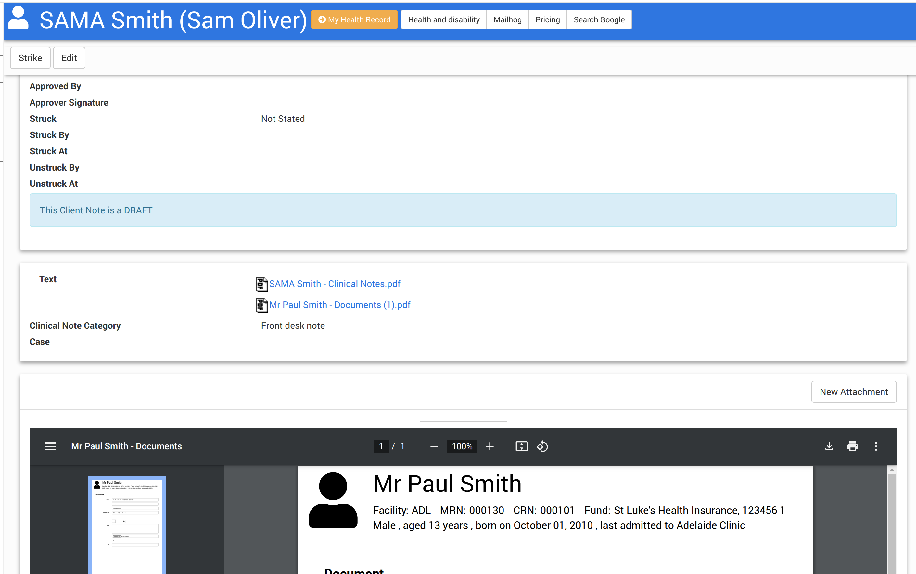Click the New Attachment button

click(x=853, y=392)
